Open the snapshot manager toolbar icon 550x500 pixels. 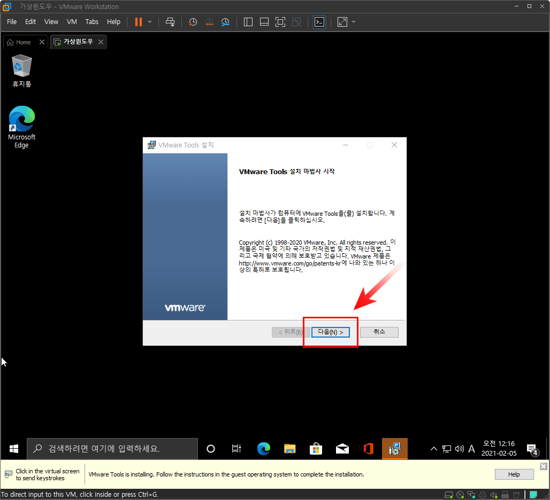click(225, 22)
